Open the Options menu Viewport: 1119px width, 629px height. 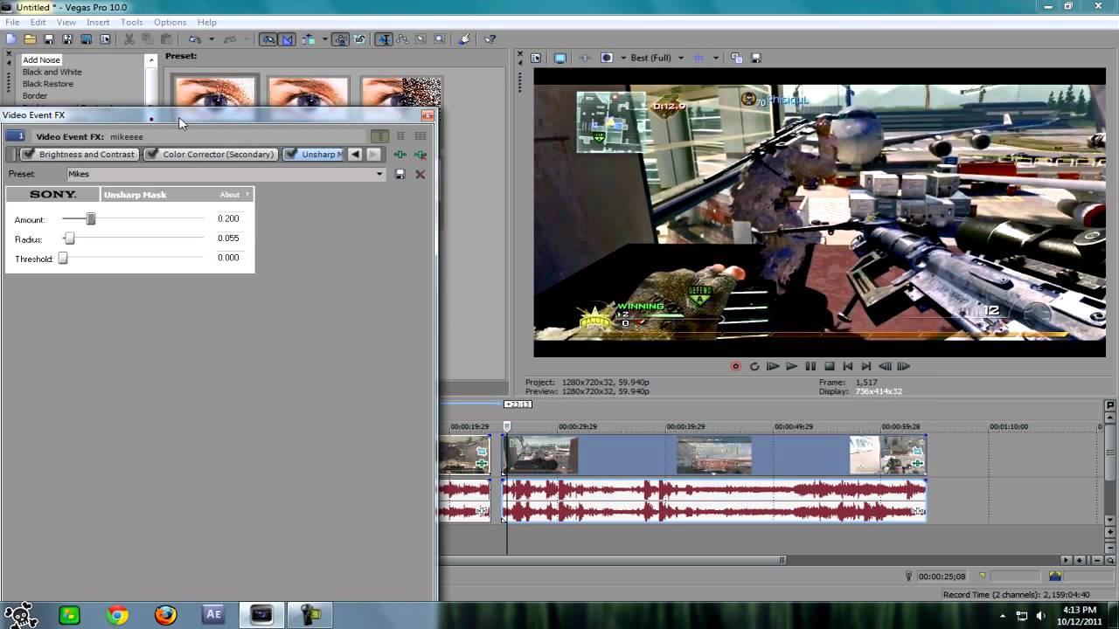click(x=170, y=22)
